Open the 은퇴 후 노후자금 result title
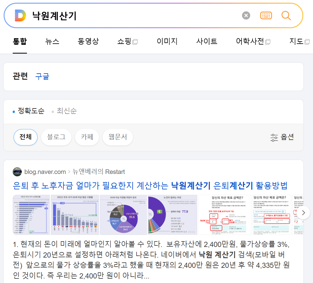Screen dimensions: 313x283 [x=150, y=186]
